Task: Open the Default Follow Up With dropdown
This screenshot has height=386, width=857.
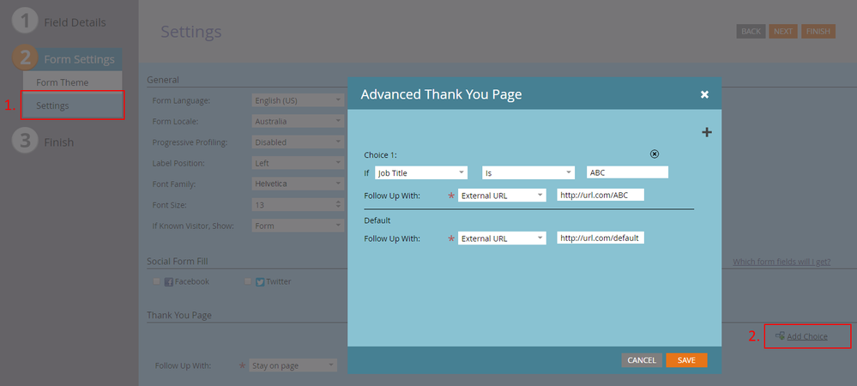Action: [x=502, y=238]
